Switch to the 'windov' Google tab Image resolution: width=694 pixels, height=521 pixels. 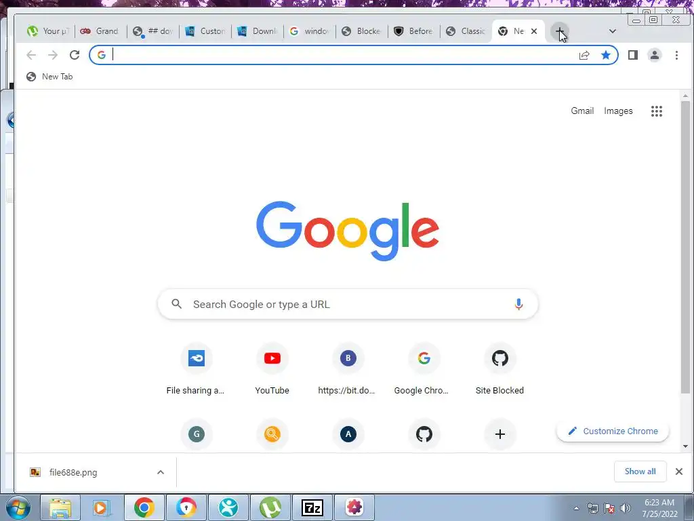[310, 31]
